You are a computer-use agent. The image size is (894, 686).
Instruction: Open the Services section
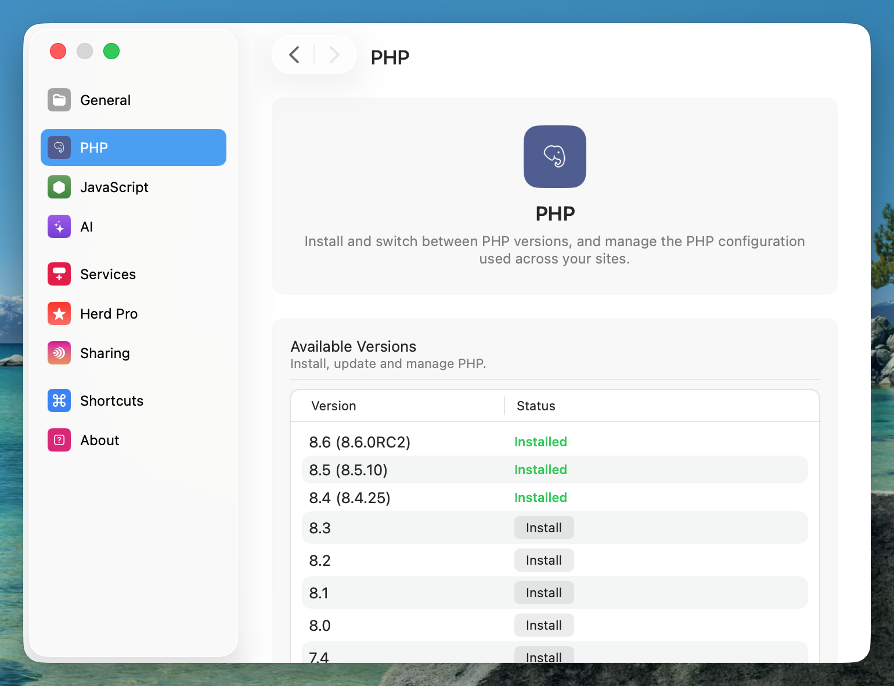point(134,274)
